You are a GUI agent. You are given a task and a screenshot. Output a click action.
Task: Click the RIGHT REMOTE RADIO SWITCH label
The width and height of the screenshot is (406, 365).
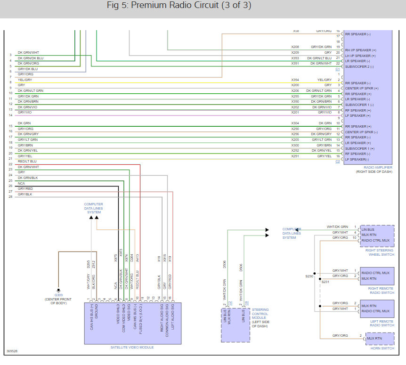(381, 291)
